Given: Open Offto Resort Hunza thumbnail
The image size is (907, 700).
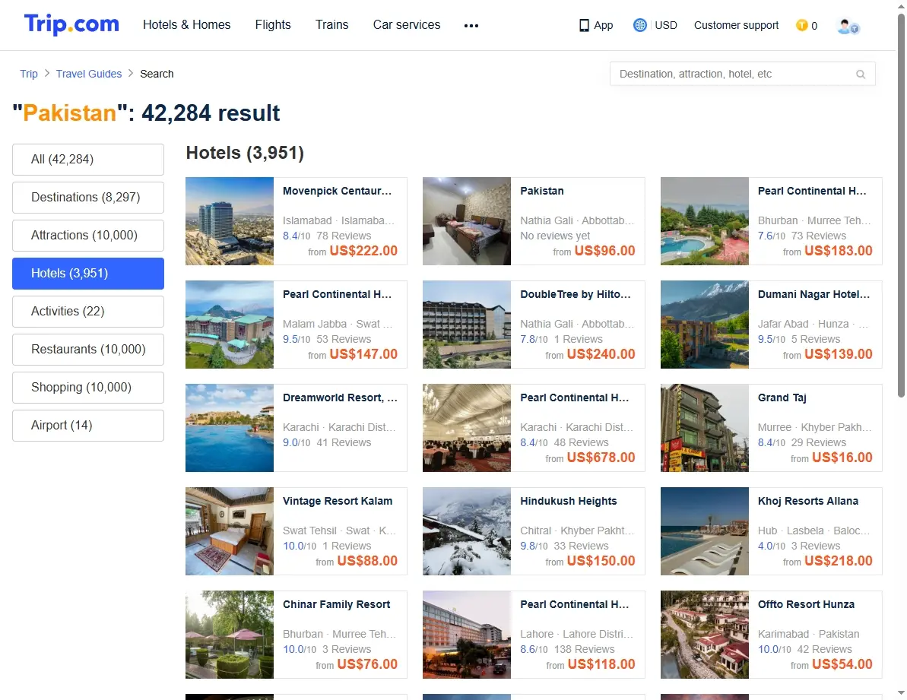Looking at the screenshot, I should [x=705, y=635].
